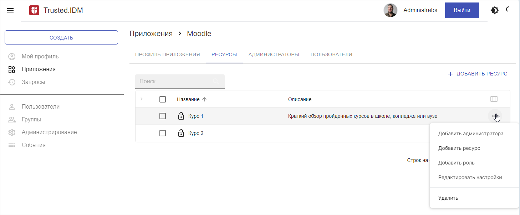This screenshot has height=215, width=520.
Task: Click the Events list icon in sidebar
Action: [x=12, y=145]
